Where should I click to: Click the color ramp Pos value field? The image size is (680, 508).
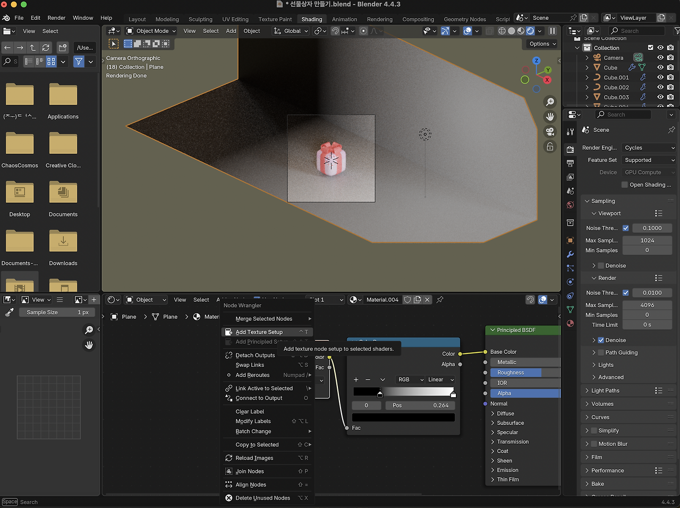pos(421,406)
